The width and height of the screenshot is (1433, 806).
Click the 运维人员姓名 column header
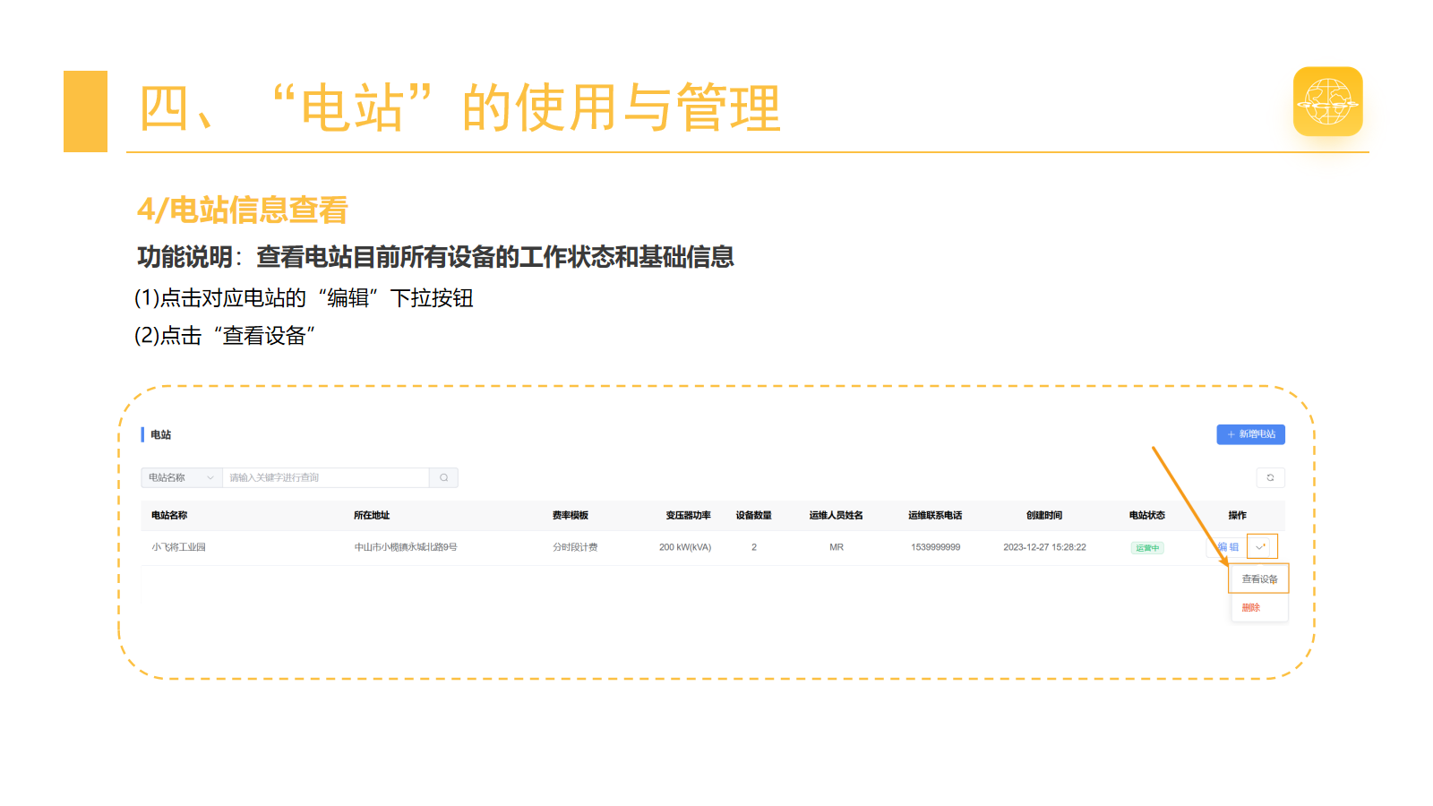click(837, 515)
